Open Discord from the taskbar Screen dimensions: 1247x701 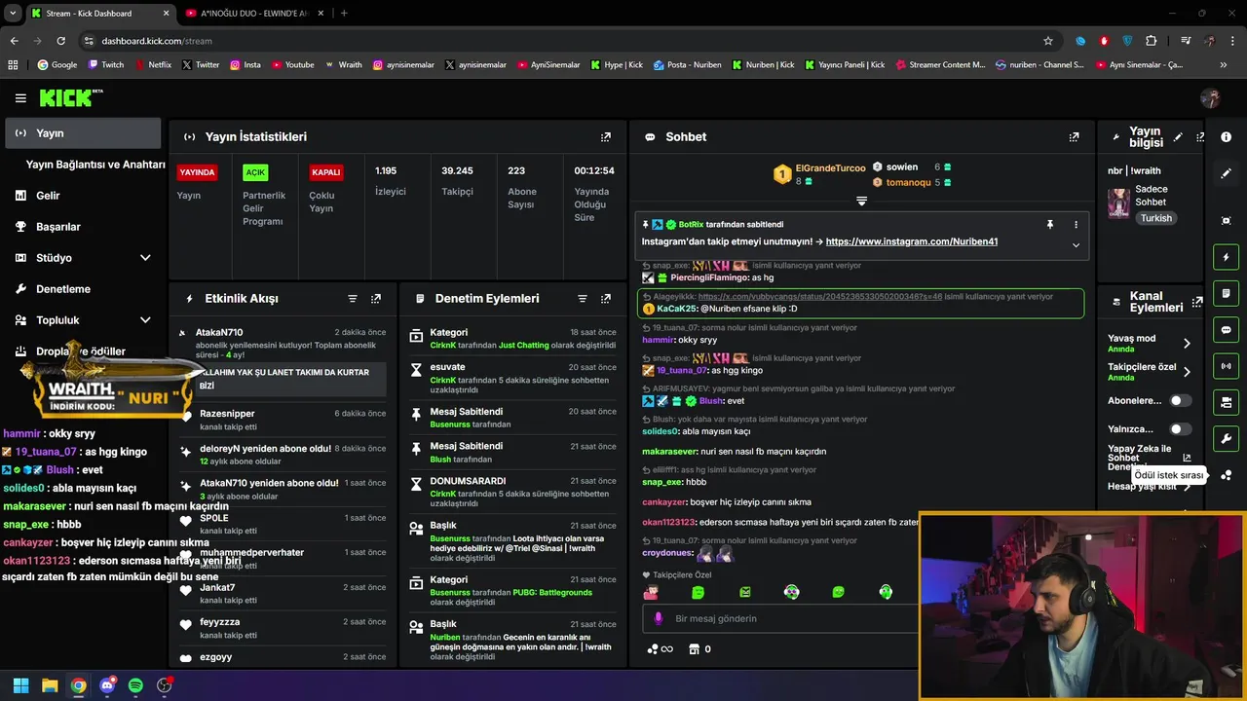tap(107, 685)
